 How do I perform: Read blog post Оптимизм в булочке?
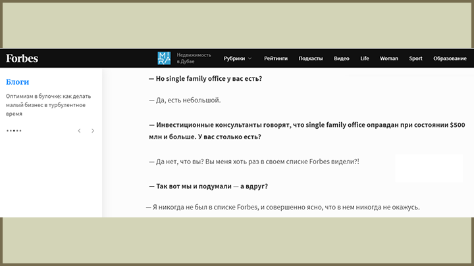point(48,105)
